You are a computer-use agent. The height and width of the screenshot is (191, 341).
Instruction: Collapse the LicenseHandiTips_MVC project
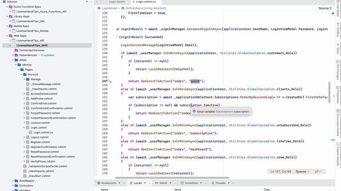[x=10, y=46]
